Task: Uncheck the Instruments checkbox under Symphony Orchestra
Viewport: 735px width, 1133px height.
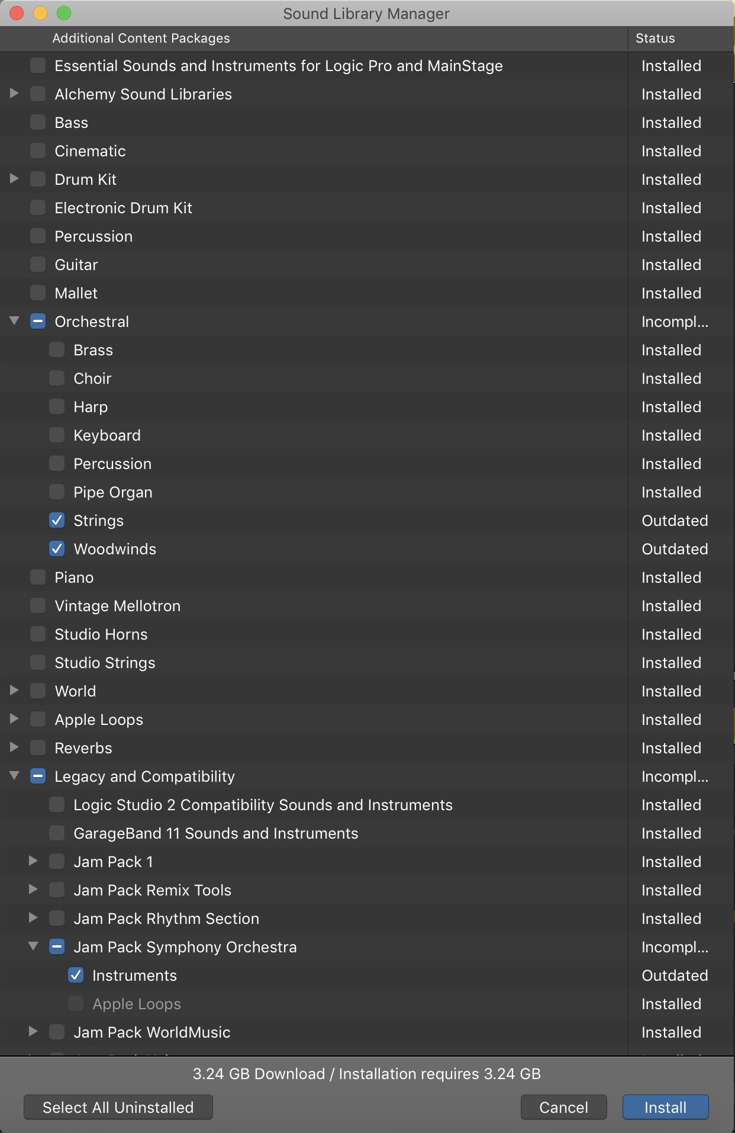Action: pyautogui.click(x=76, y=975)
